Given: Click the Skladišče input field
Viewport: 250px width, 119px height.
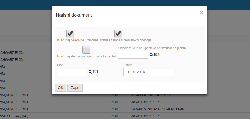Looking at the screenshot, I should coord(133,55).
